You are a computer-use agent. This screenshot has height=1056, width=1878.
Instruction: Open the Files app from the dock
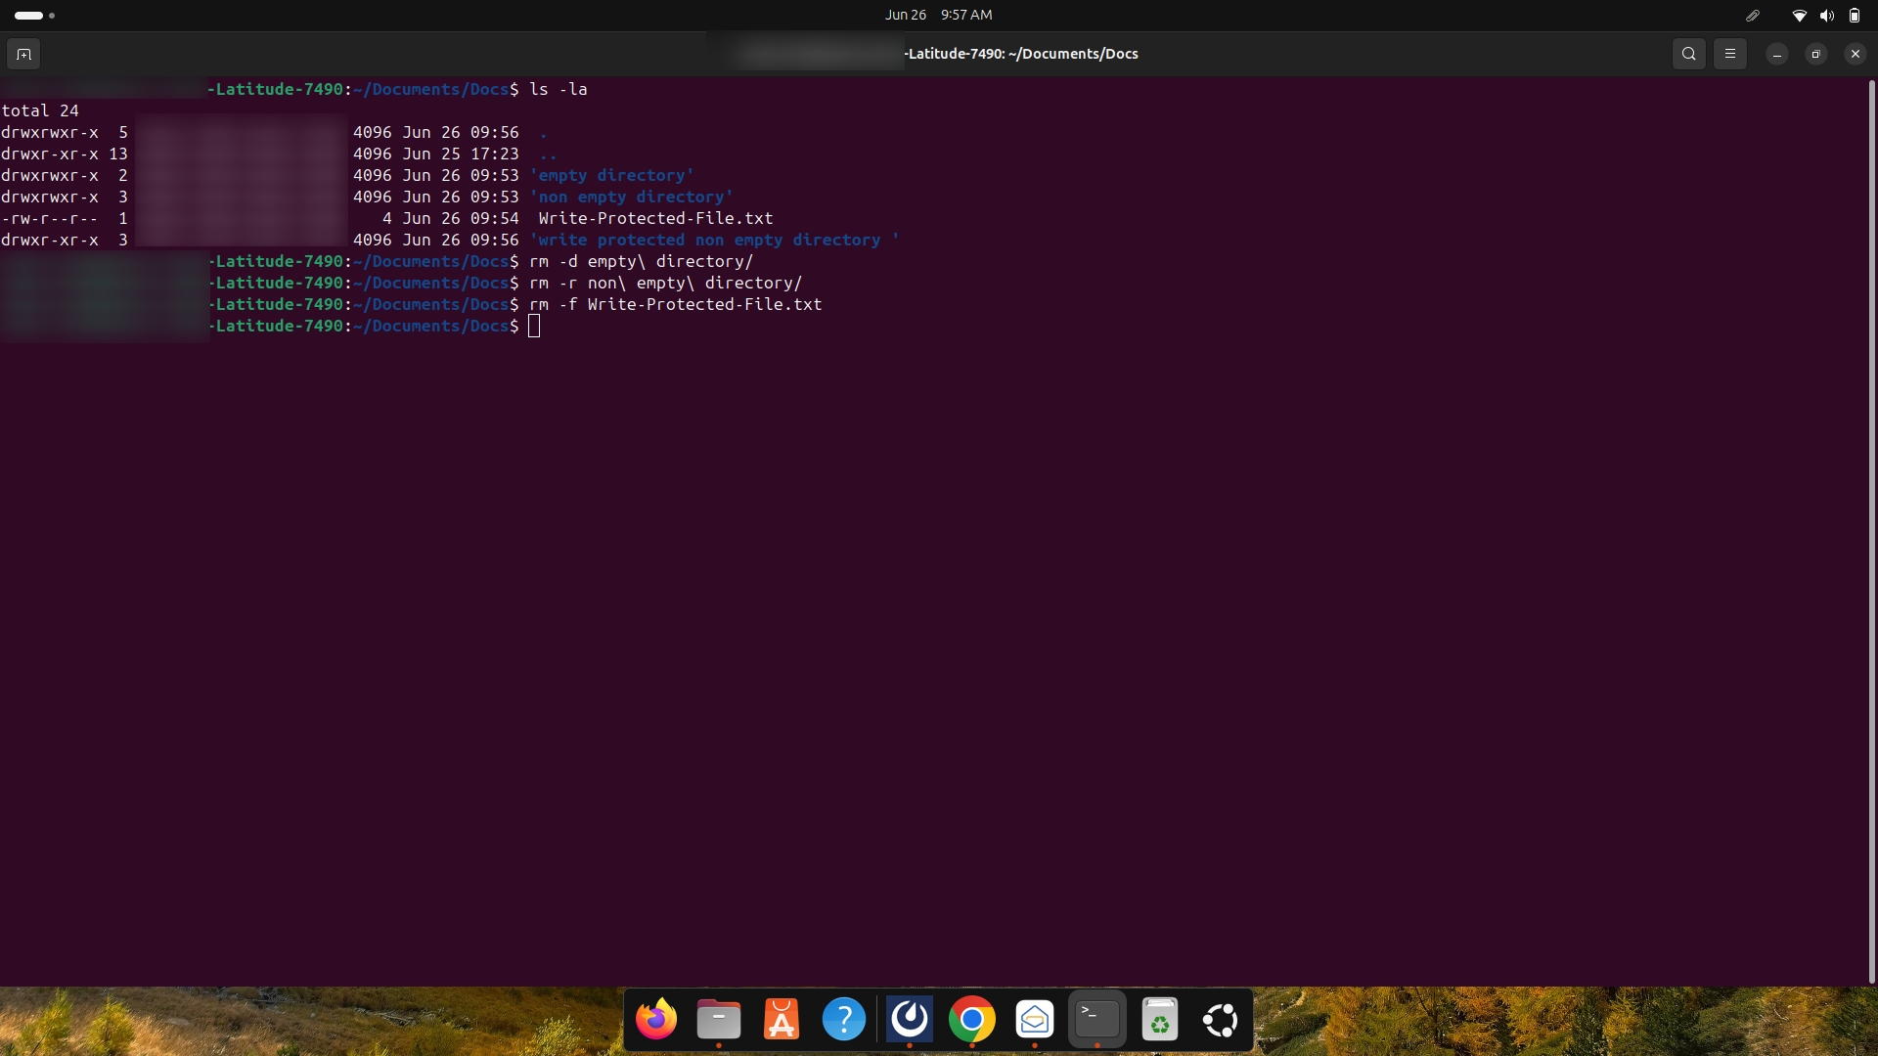(718, 1019)
